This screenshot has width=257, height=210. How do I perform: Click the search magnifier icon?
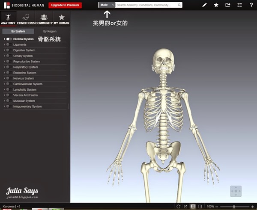(x=179, y=5)
